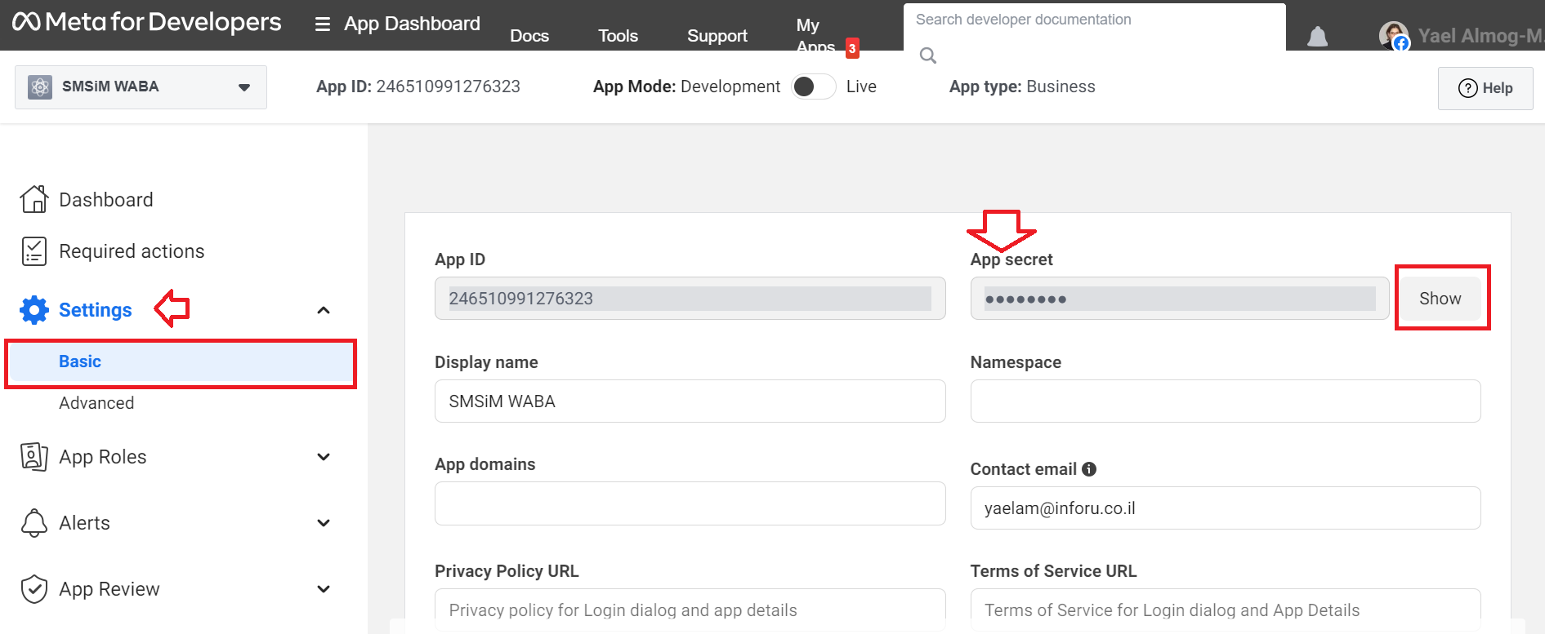The image size is (1545, 634).
Task: Click the App domains field
Action: 690,503
